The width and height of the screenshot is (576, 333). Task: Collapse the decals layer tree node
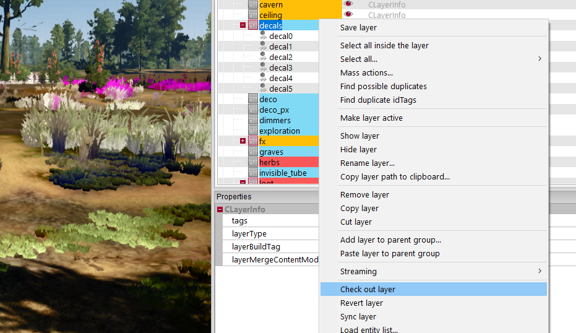(243, 25)
